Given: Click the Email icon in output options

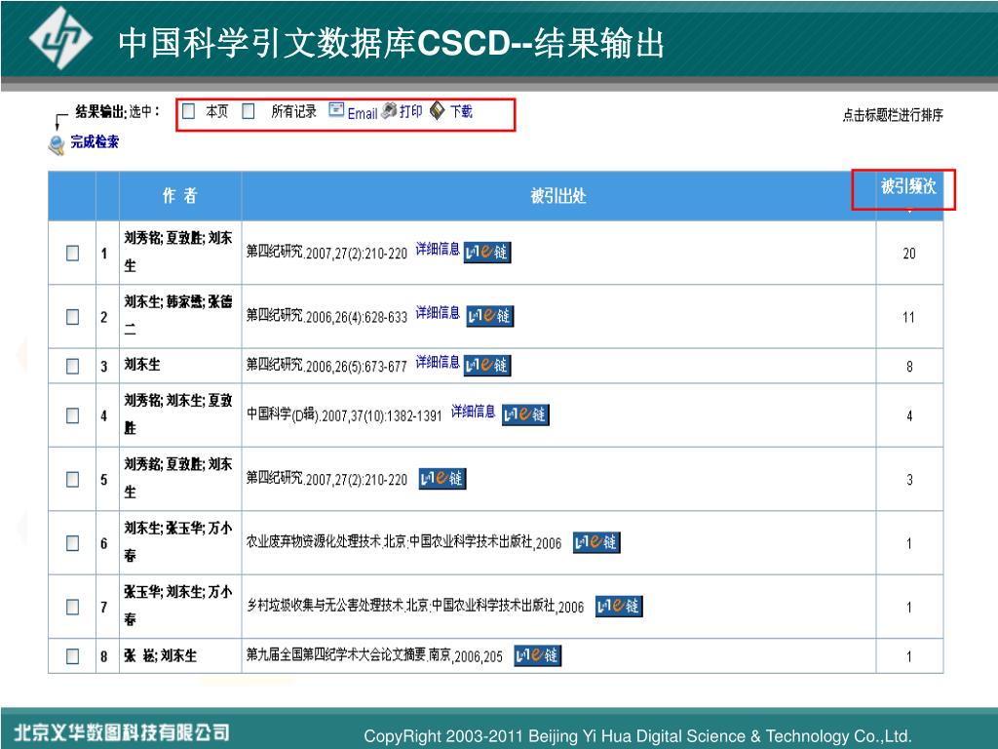Looking at the screenshot, I should [x=337, y=111].
